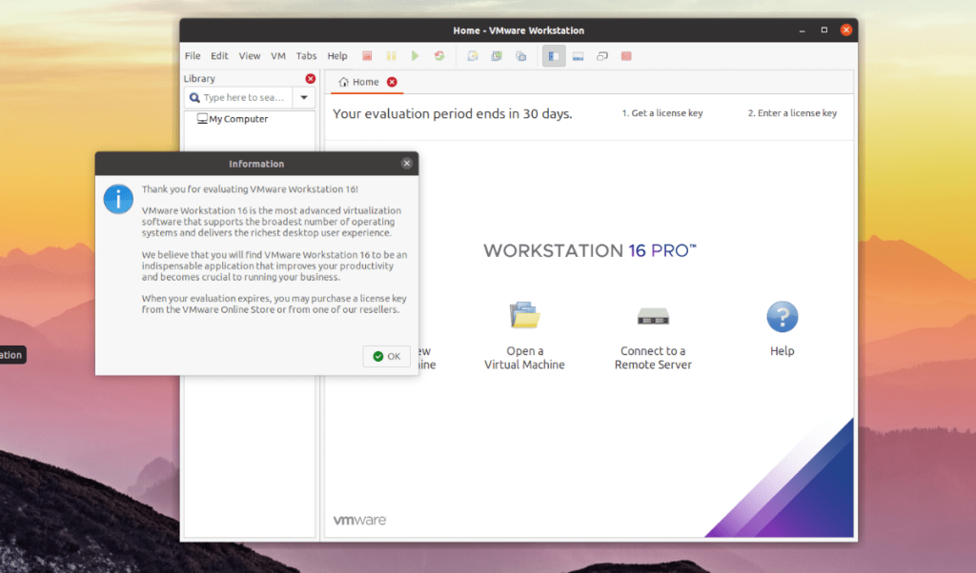This screenshot has height=573, width=976.
Task: Switch to the Home tab
Action: coord(365,82)
